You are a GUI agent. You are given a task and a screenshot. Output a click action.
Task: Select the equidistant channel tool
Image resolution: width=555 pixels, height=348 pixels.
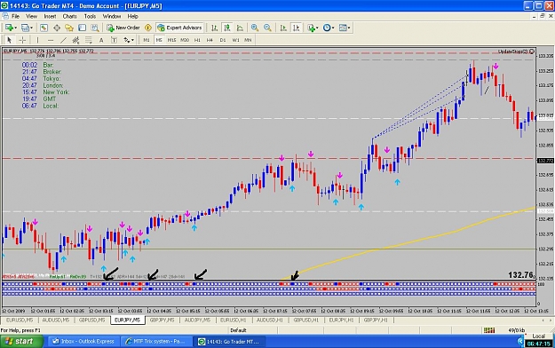tap(75, 40)
